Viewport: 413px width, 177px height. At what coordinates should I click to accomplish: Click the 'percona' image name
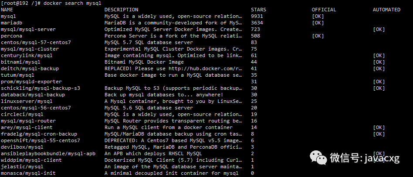pyautogui.click(x=11, y=36)
